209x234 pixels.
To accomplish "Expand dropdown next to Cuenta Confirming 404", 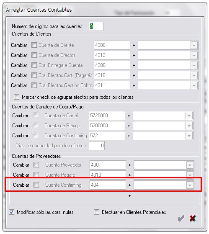I will coord(190,185).
